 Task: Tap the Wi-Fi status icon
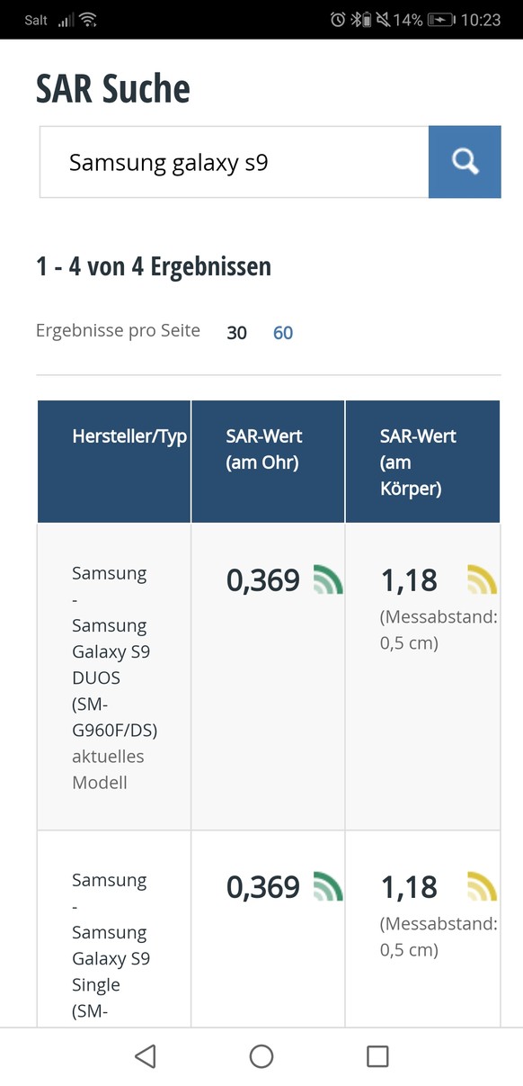[87, 20]
